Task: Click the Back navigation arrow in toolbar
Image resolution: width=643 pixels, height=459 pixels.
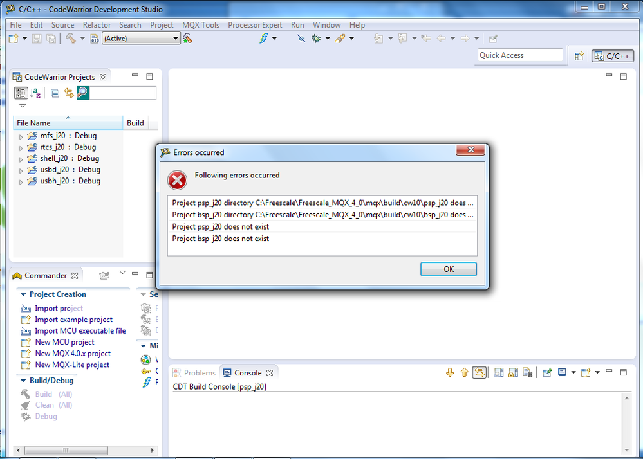Action: coord(442,39)
